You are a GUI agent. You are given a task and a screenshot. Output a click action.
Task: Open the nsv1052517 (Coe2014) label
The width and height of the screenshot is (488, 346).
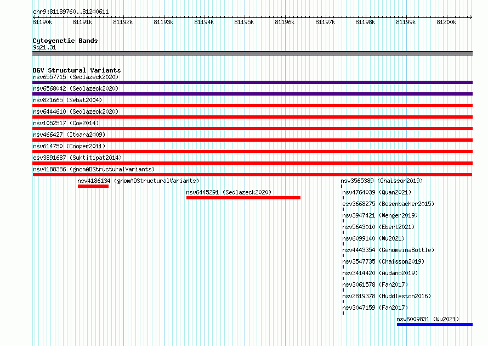coord(66,123)
